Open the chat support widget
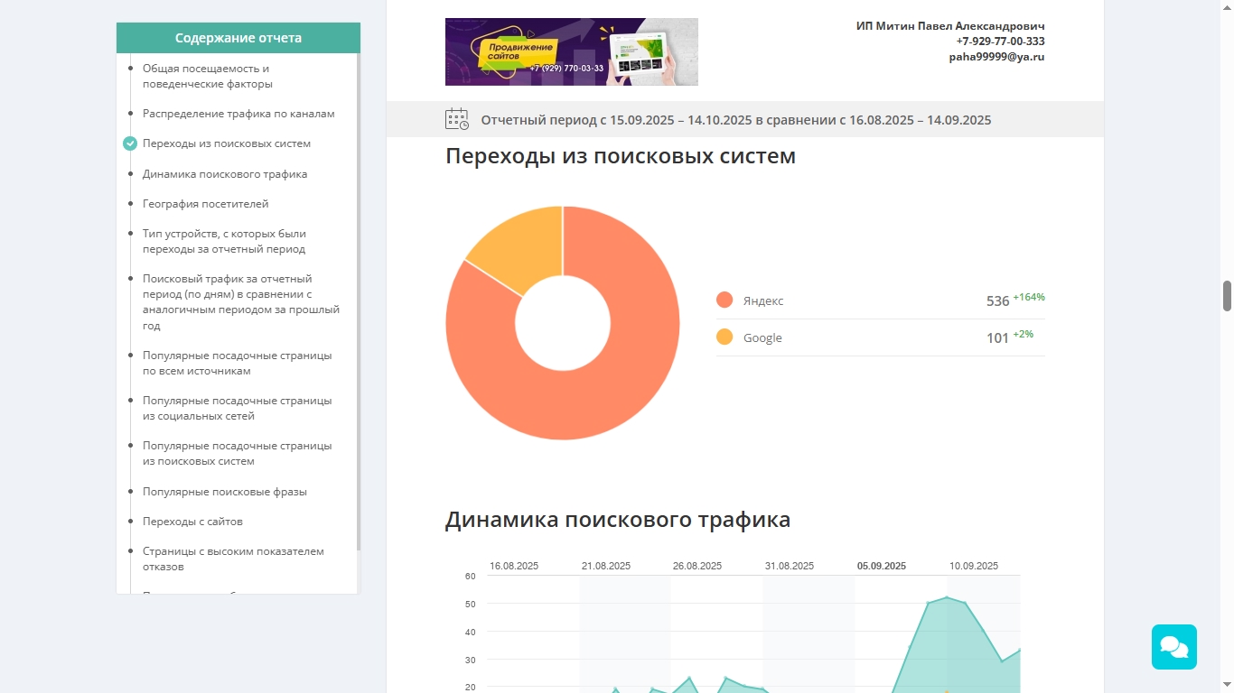The width and height of the screenshot is (1234, 693). (x=1173, y=647)
